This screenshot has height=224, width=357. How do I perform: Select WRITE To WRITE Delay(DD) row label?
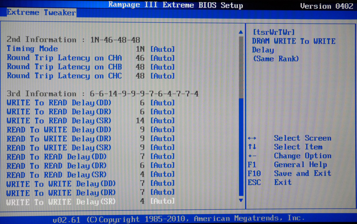pos(61,184)
